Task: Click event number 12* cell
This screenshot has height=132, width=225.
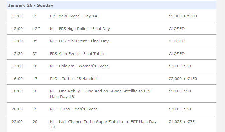Action: click(36, 29)
